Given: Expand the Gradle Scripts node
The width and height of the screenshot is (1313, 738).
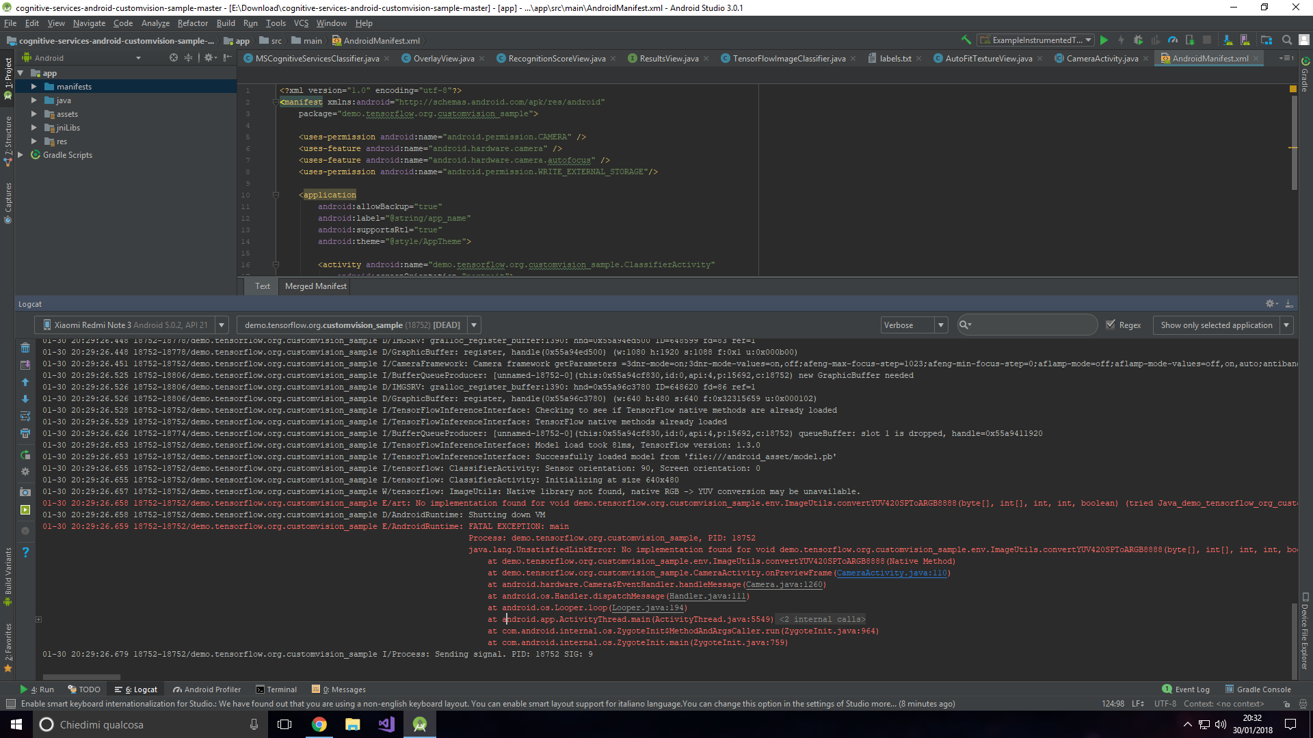Looking at the screenshot, I should click(x=20, y=154).
